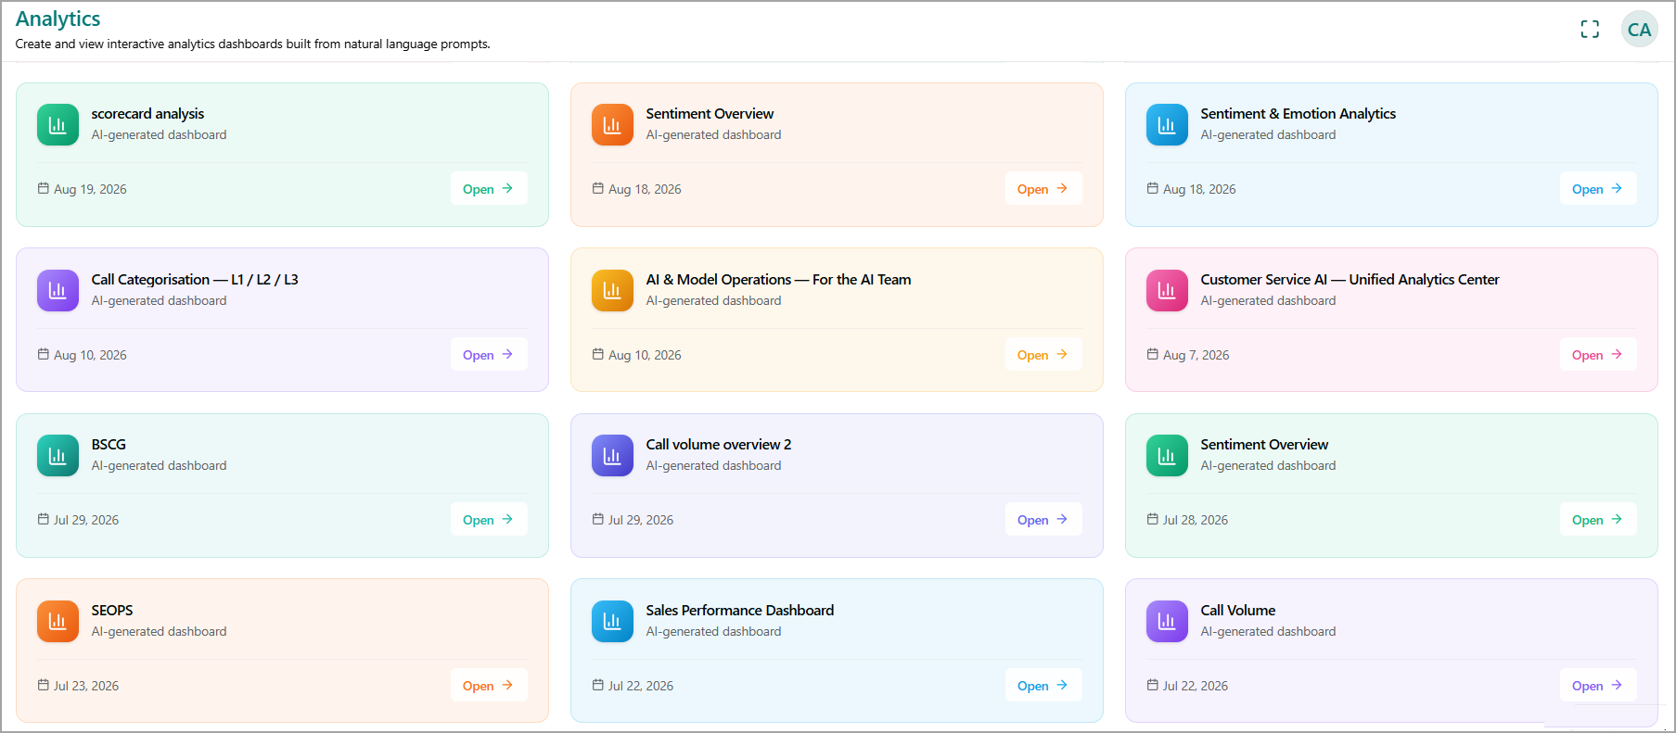This screenshot has width=1676, height=733.
Task: Open the CA user avatar
Action: click(x=1639, y=30)
